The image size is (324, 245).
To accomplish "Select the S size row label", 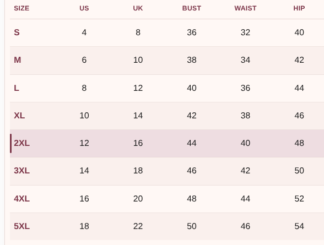I will click(x=17, y=32).
